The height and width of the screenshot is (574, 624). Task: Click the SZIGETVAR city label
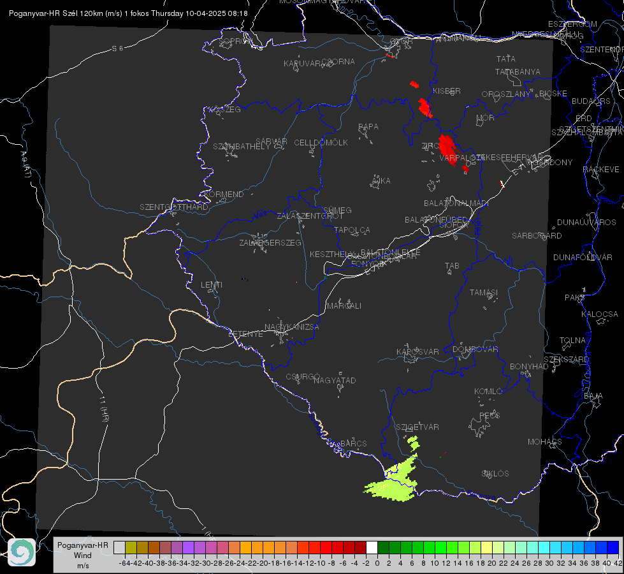(417, 427)
